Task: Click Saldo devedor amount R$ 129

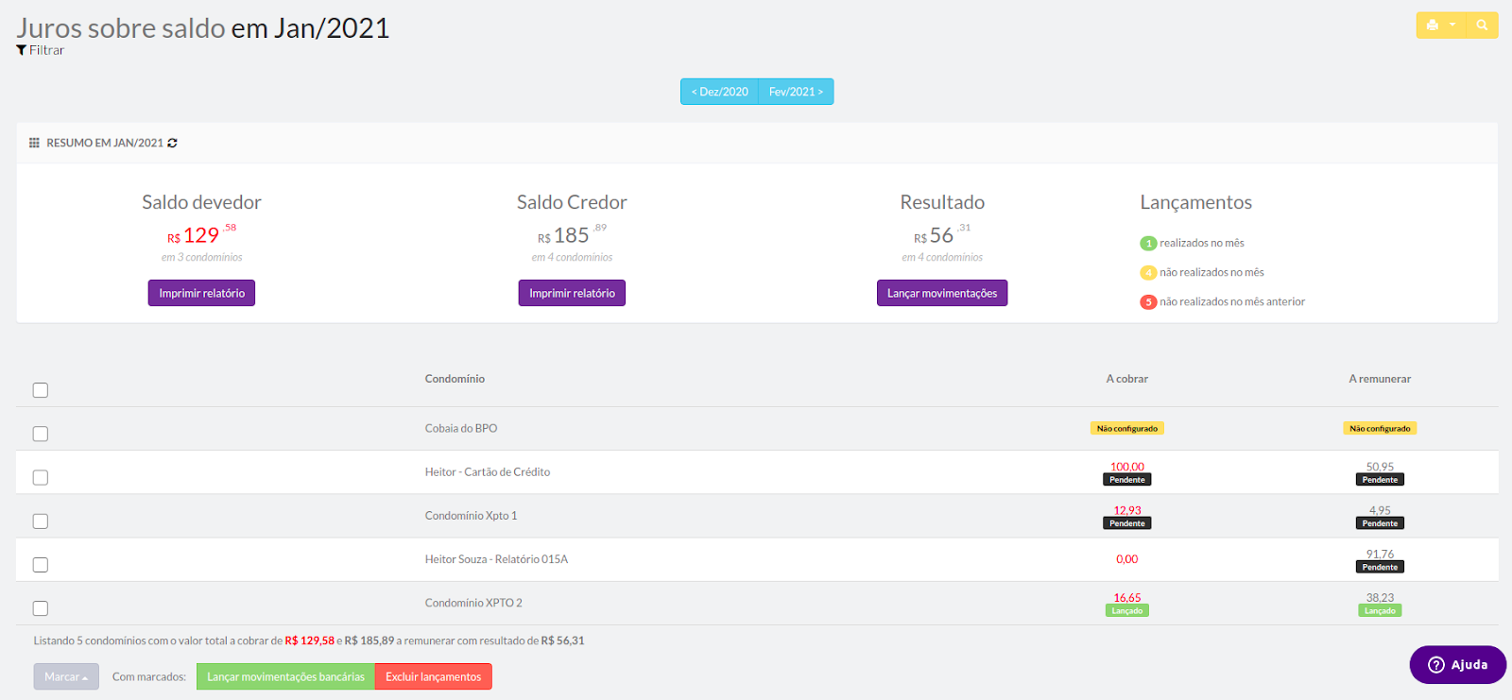Action: [201, 233]
